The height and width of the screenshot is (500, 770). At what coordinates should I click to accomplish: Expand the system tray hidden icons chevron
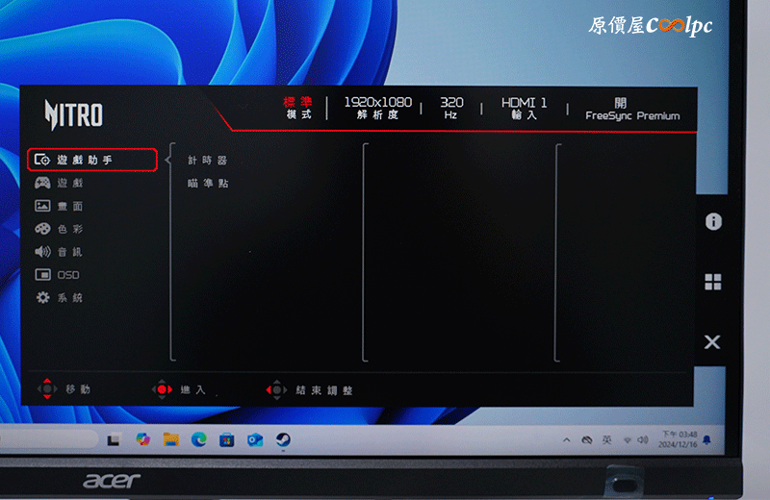tap(567, 440)
